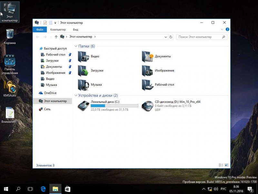Click the back navigation arrow
Screen dimensions: 258x194
37,37
